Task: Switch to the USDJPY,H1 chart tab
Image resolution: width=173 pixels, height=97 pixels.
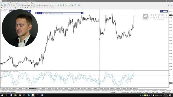Action: click(4, 91)
